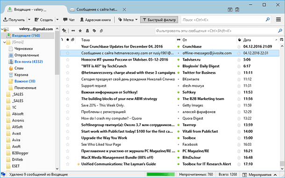Open the hamburger application menu
This screenshot has height=178, width=285.
tap(278, 20)
